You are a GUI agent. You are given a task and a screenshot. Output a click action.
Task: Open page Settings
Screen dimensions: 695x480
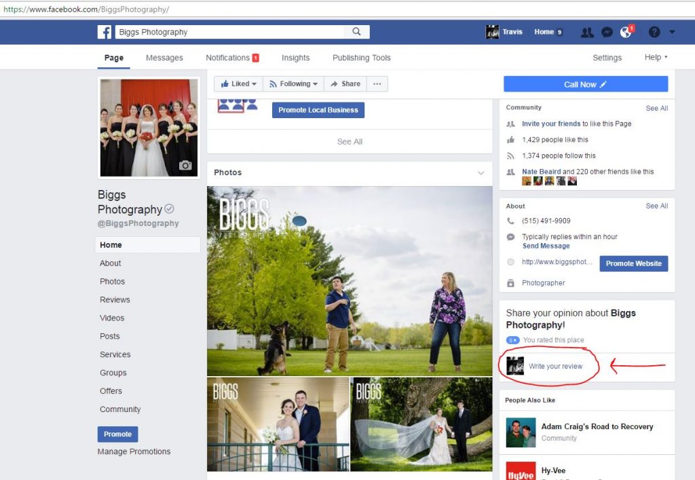607,58
